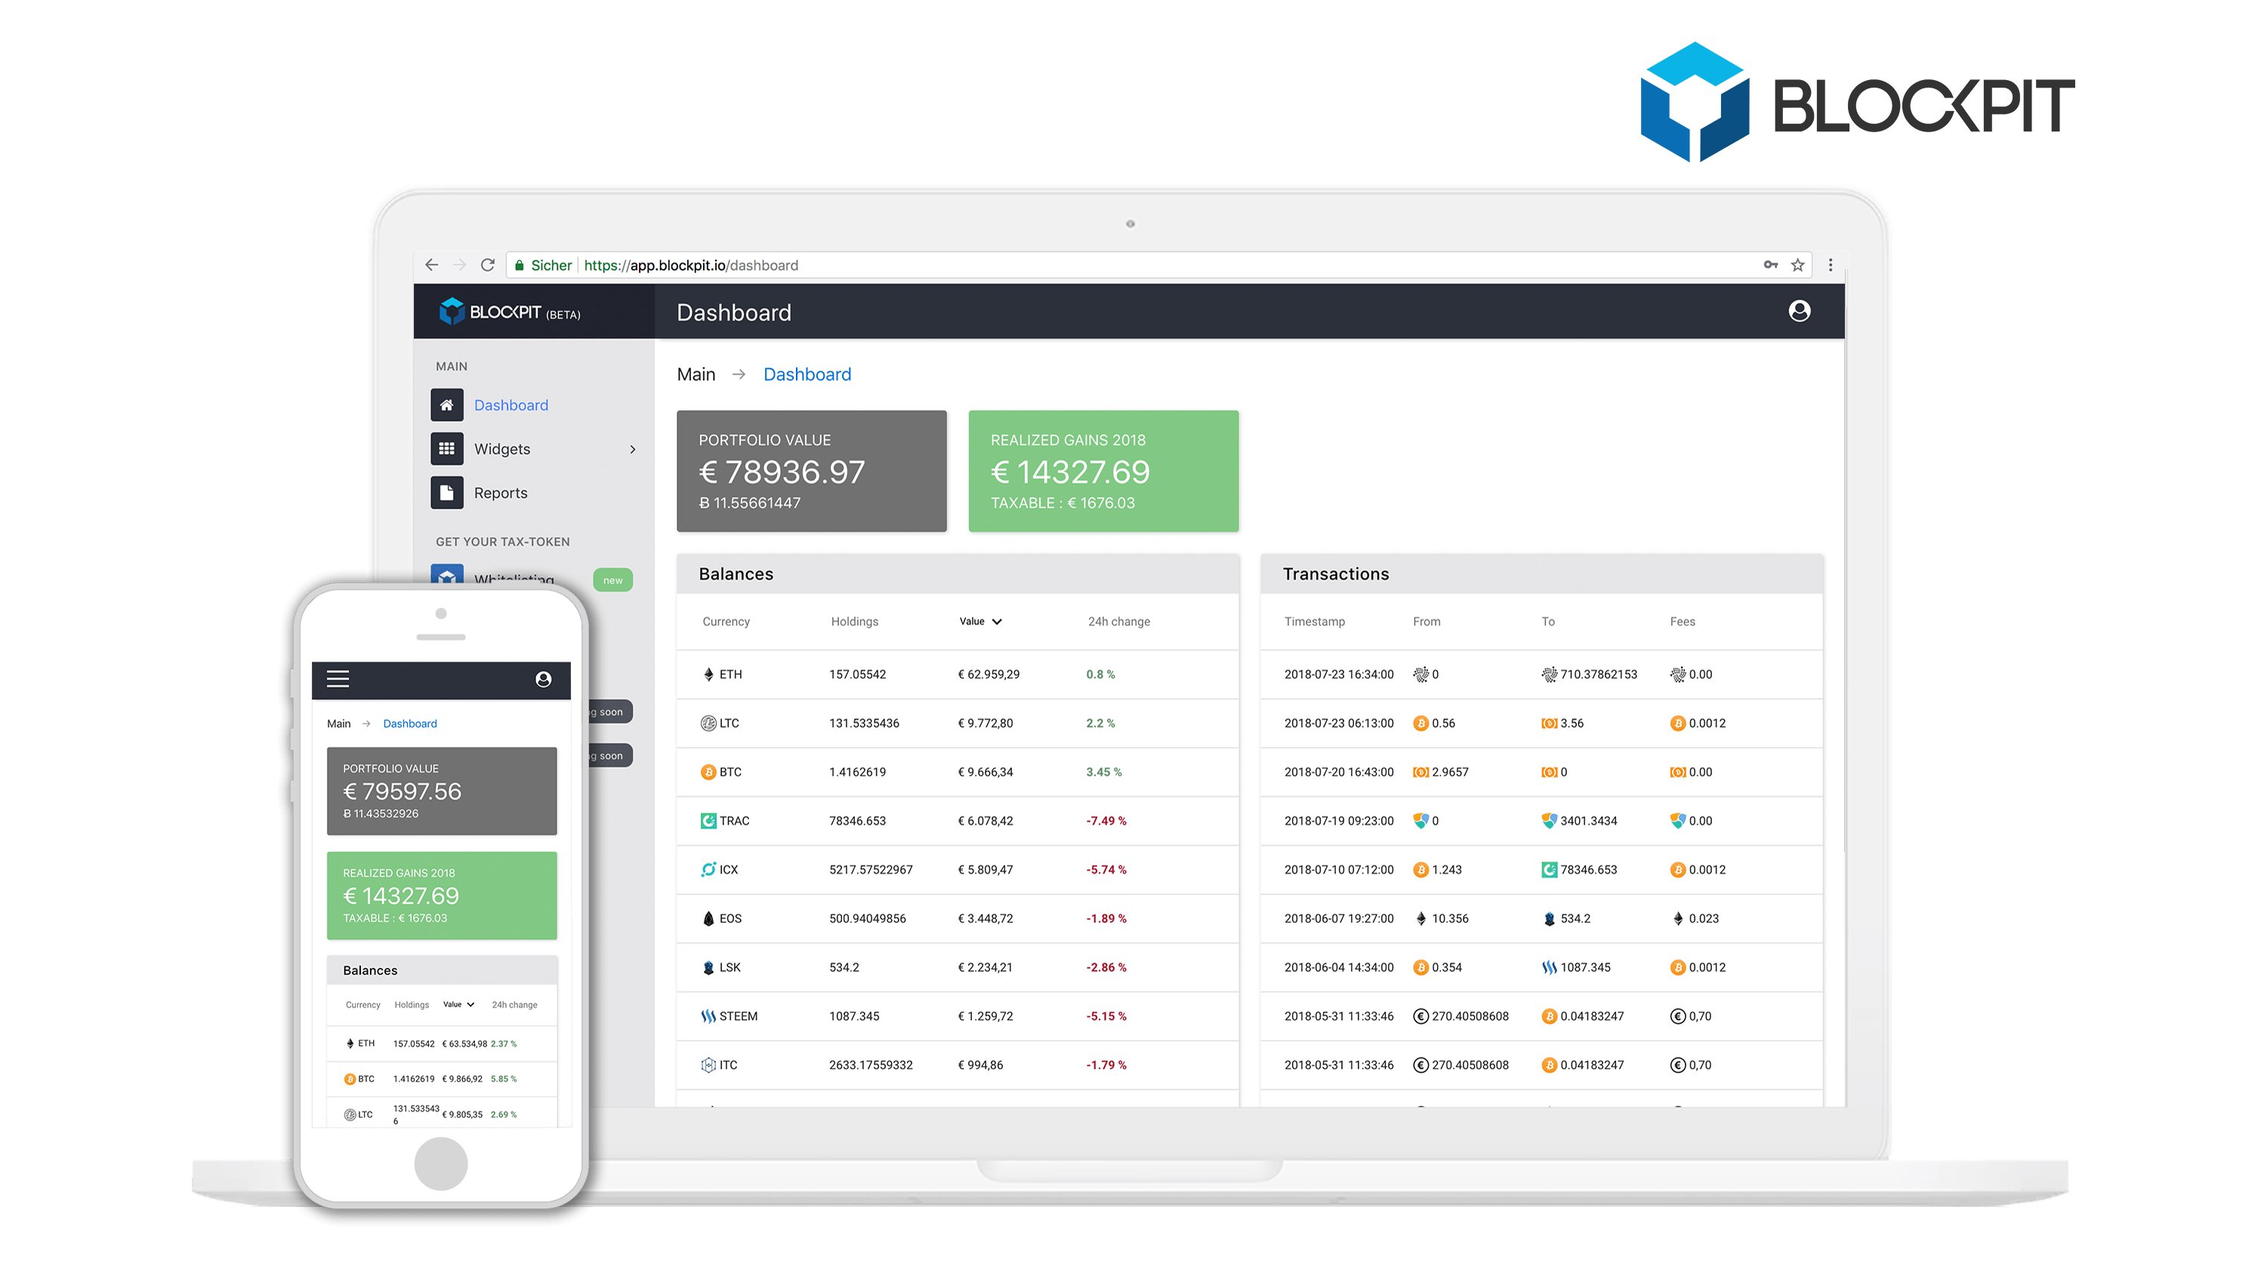The image size is (2261, 1274).
Task: Select the transaction dated 2018-06-04 14:34:00
Action: coord(1541,967)
